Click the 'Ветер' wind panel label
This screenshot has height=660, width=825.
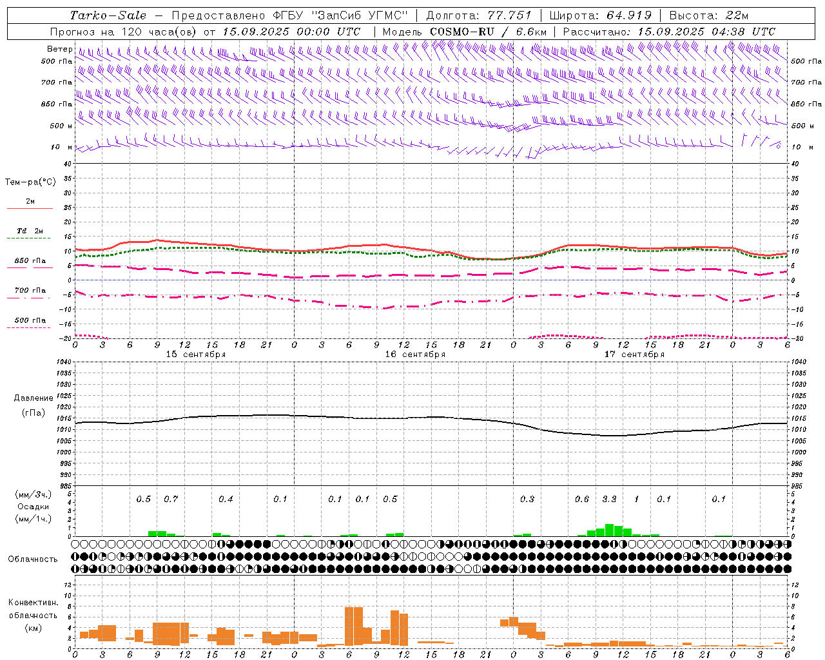click(x=59, y=49)
